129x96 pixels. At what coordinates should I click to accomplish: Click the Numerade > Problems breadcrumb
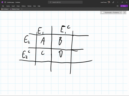[x=112, y=13]
